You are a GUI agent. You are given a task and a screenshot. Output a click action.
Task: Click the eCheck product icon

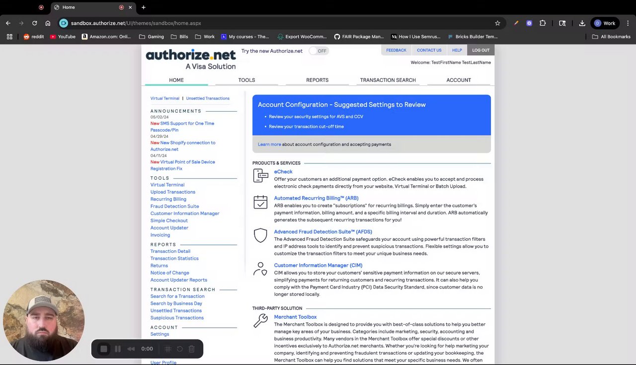(260, 175)
